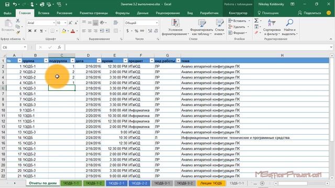Switch to the Формулы ribbon tab
Viewport: 335px width, 188px height.
[x=122, y=13]
